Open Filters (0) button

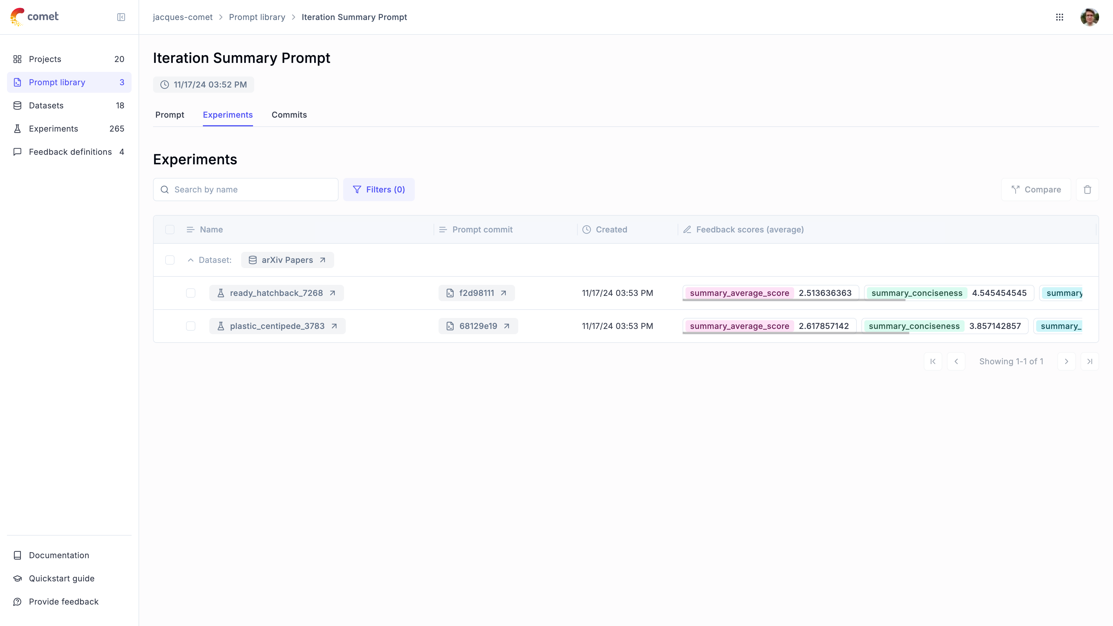[379, 190]
